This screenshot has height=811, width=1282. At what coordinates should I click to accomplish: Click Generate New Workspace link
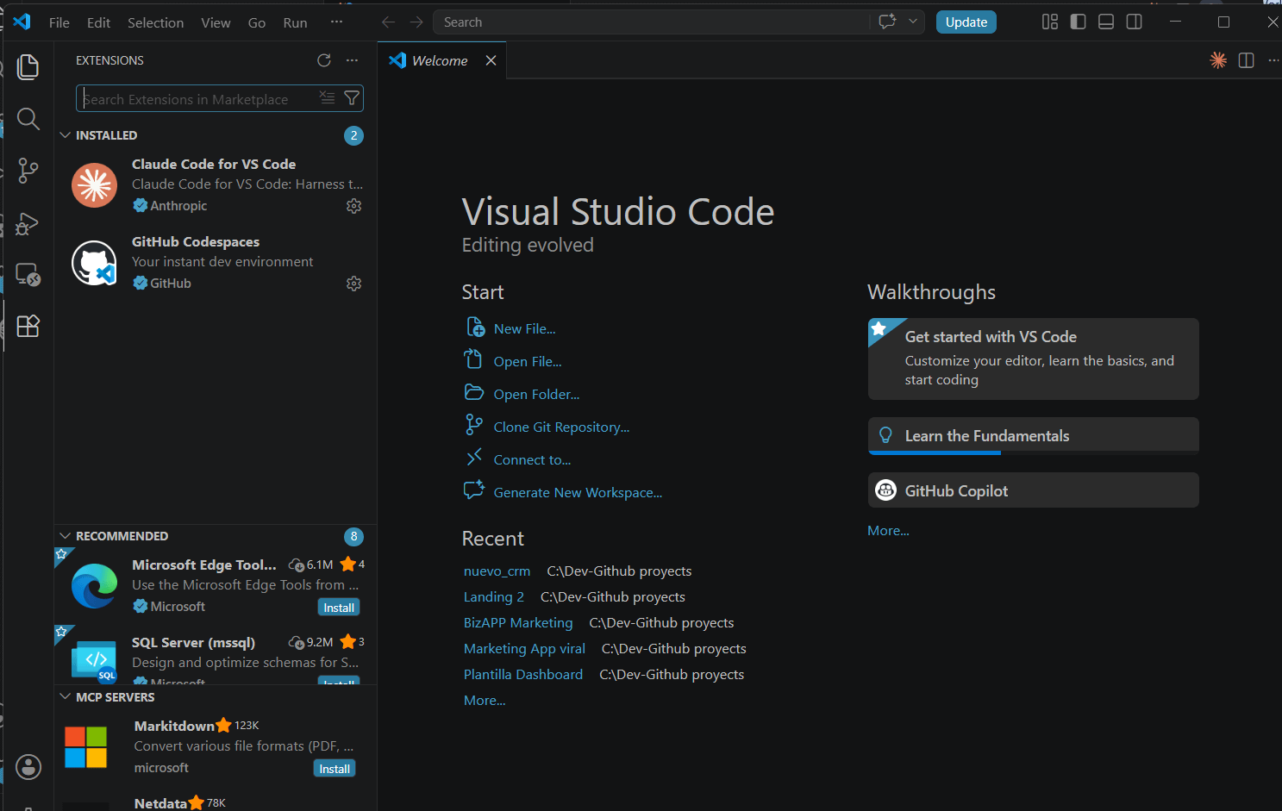coord(578,492)
